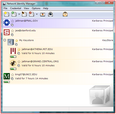Click the KeyStore type label
This screenshot has height=114, width=116.
108,40
